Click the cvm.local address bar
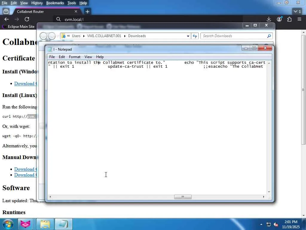 coord(148,19)
